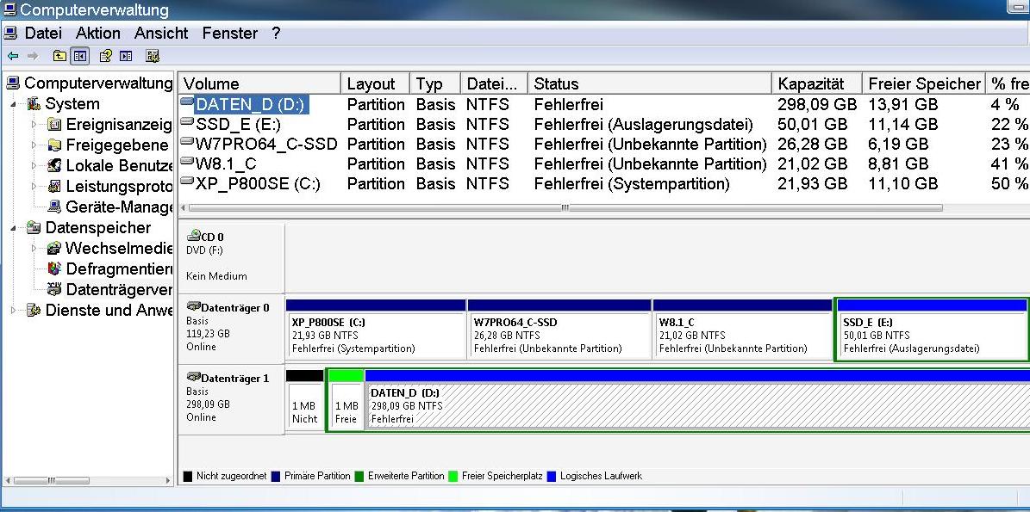This screenshot has width=1030, height=512.
Task: Click the Dienste und Anwendungen icon
Action: pos(34,310)
